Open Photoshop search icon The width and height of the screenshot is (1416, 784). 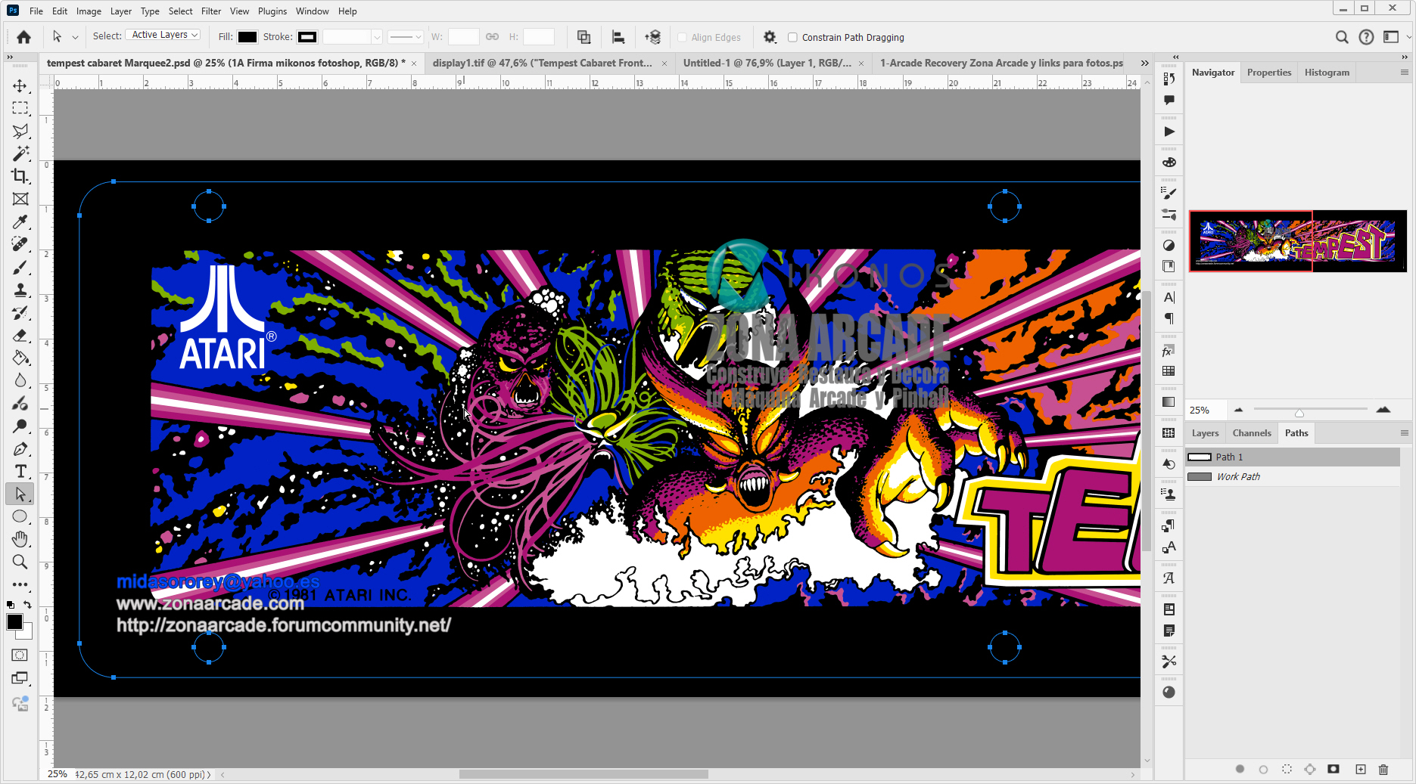1342,37
